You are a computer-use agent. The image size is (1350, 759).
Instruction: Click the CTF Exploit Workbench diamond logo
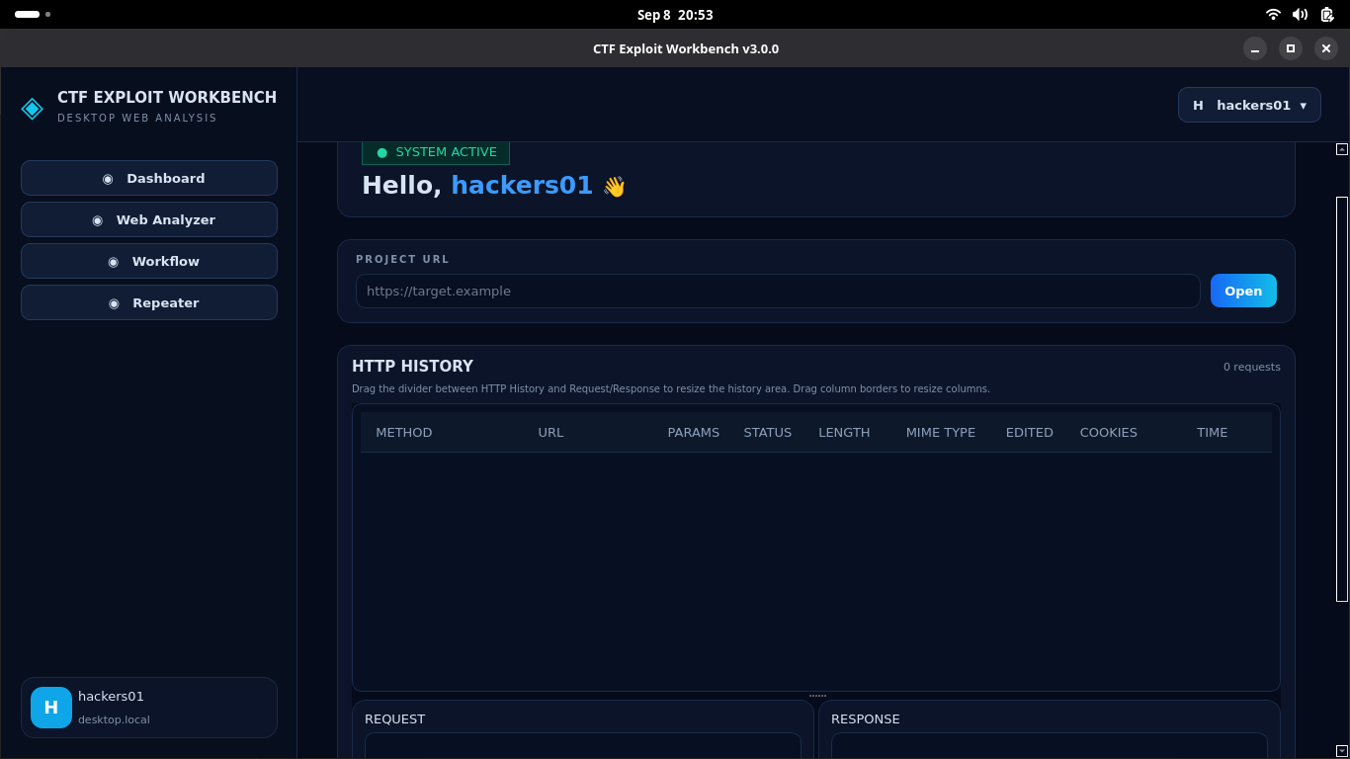[x=32, y=108]
